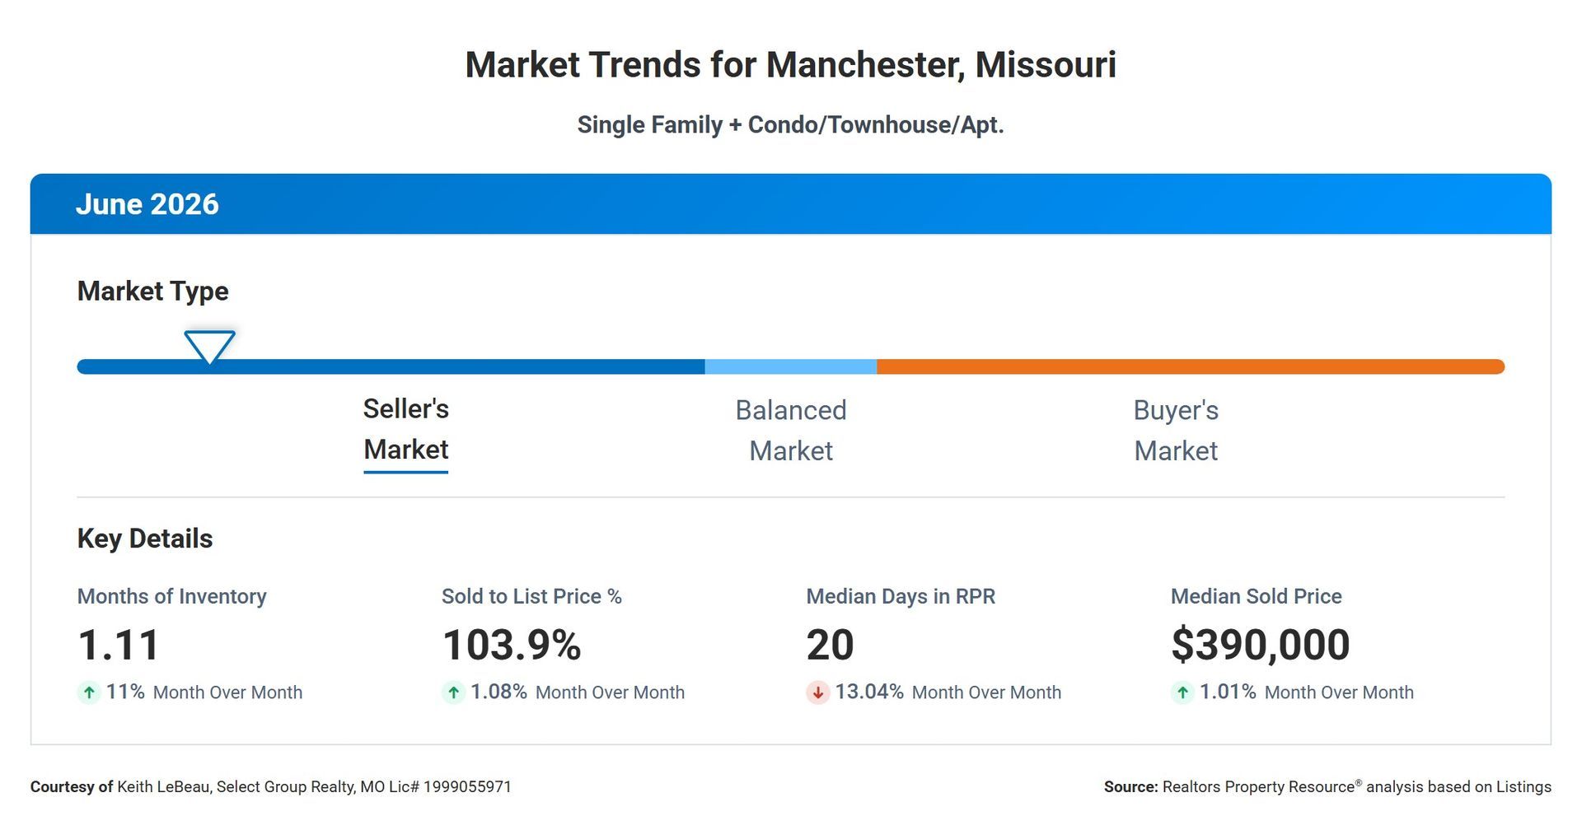Select the Seller's Market label

coord(406,430)
